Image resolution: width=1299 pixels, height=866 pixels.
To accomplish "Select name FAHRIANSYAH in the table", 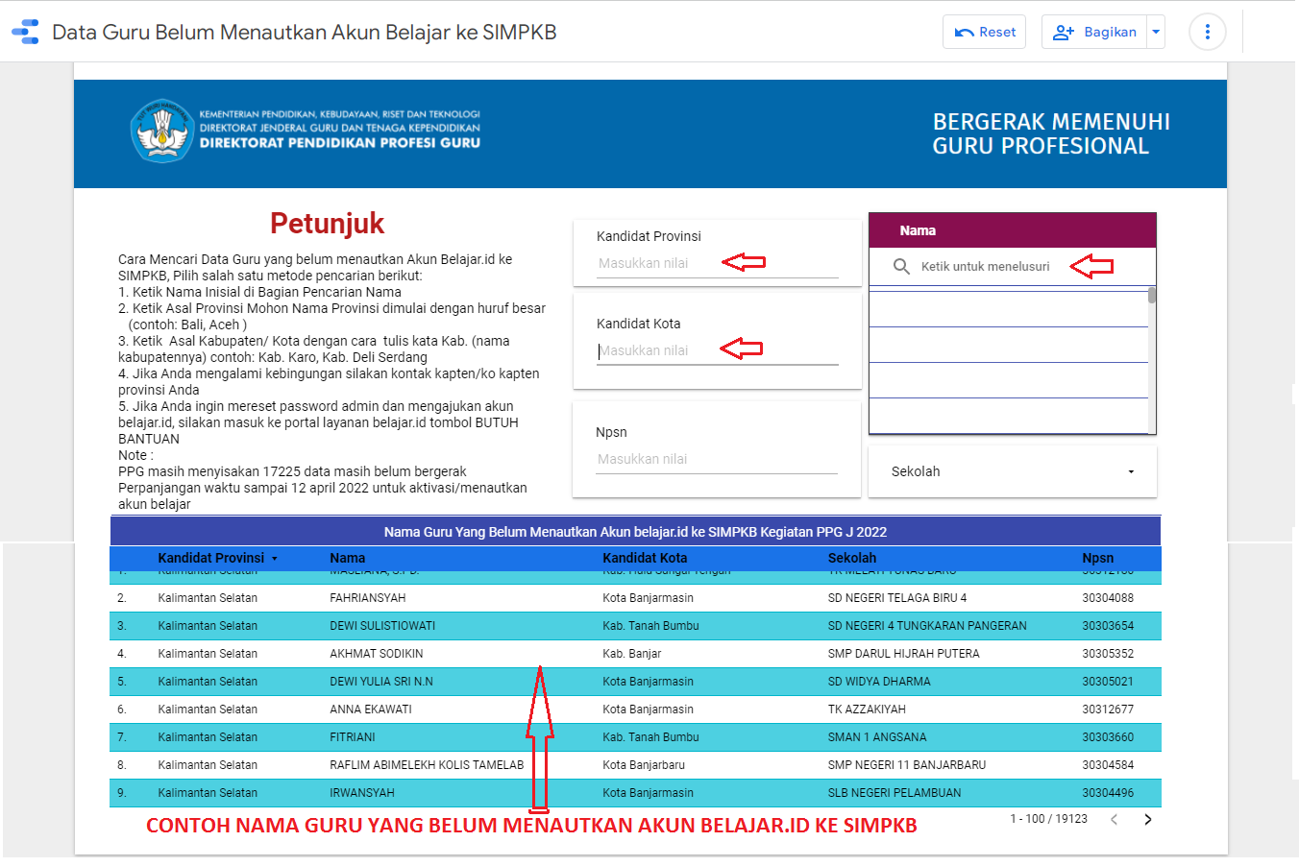I will click(x=367, y=598).
